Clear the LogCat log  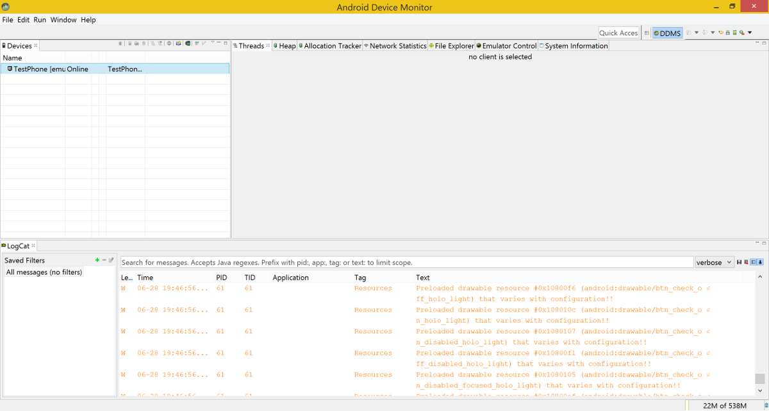coord(746,262)
